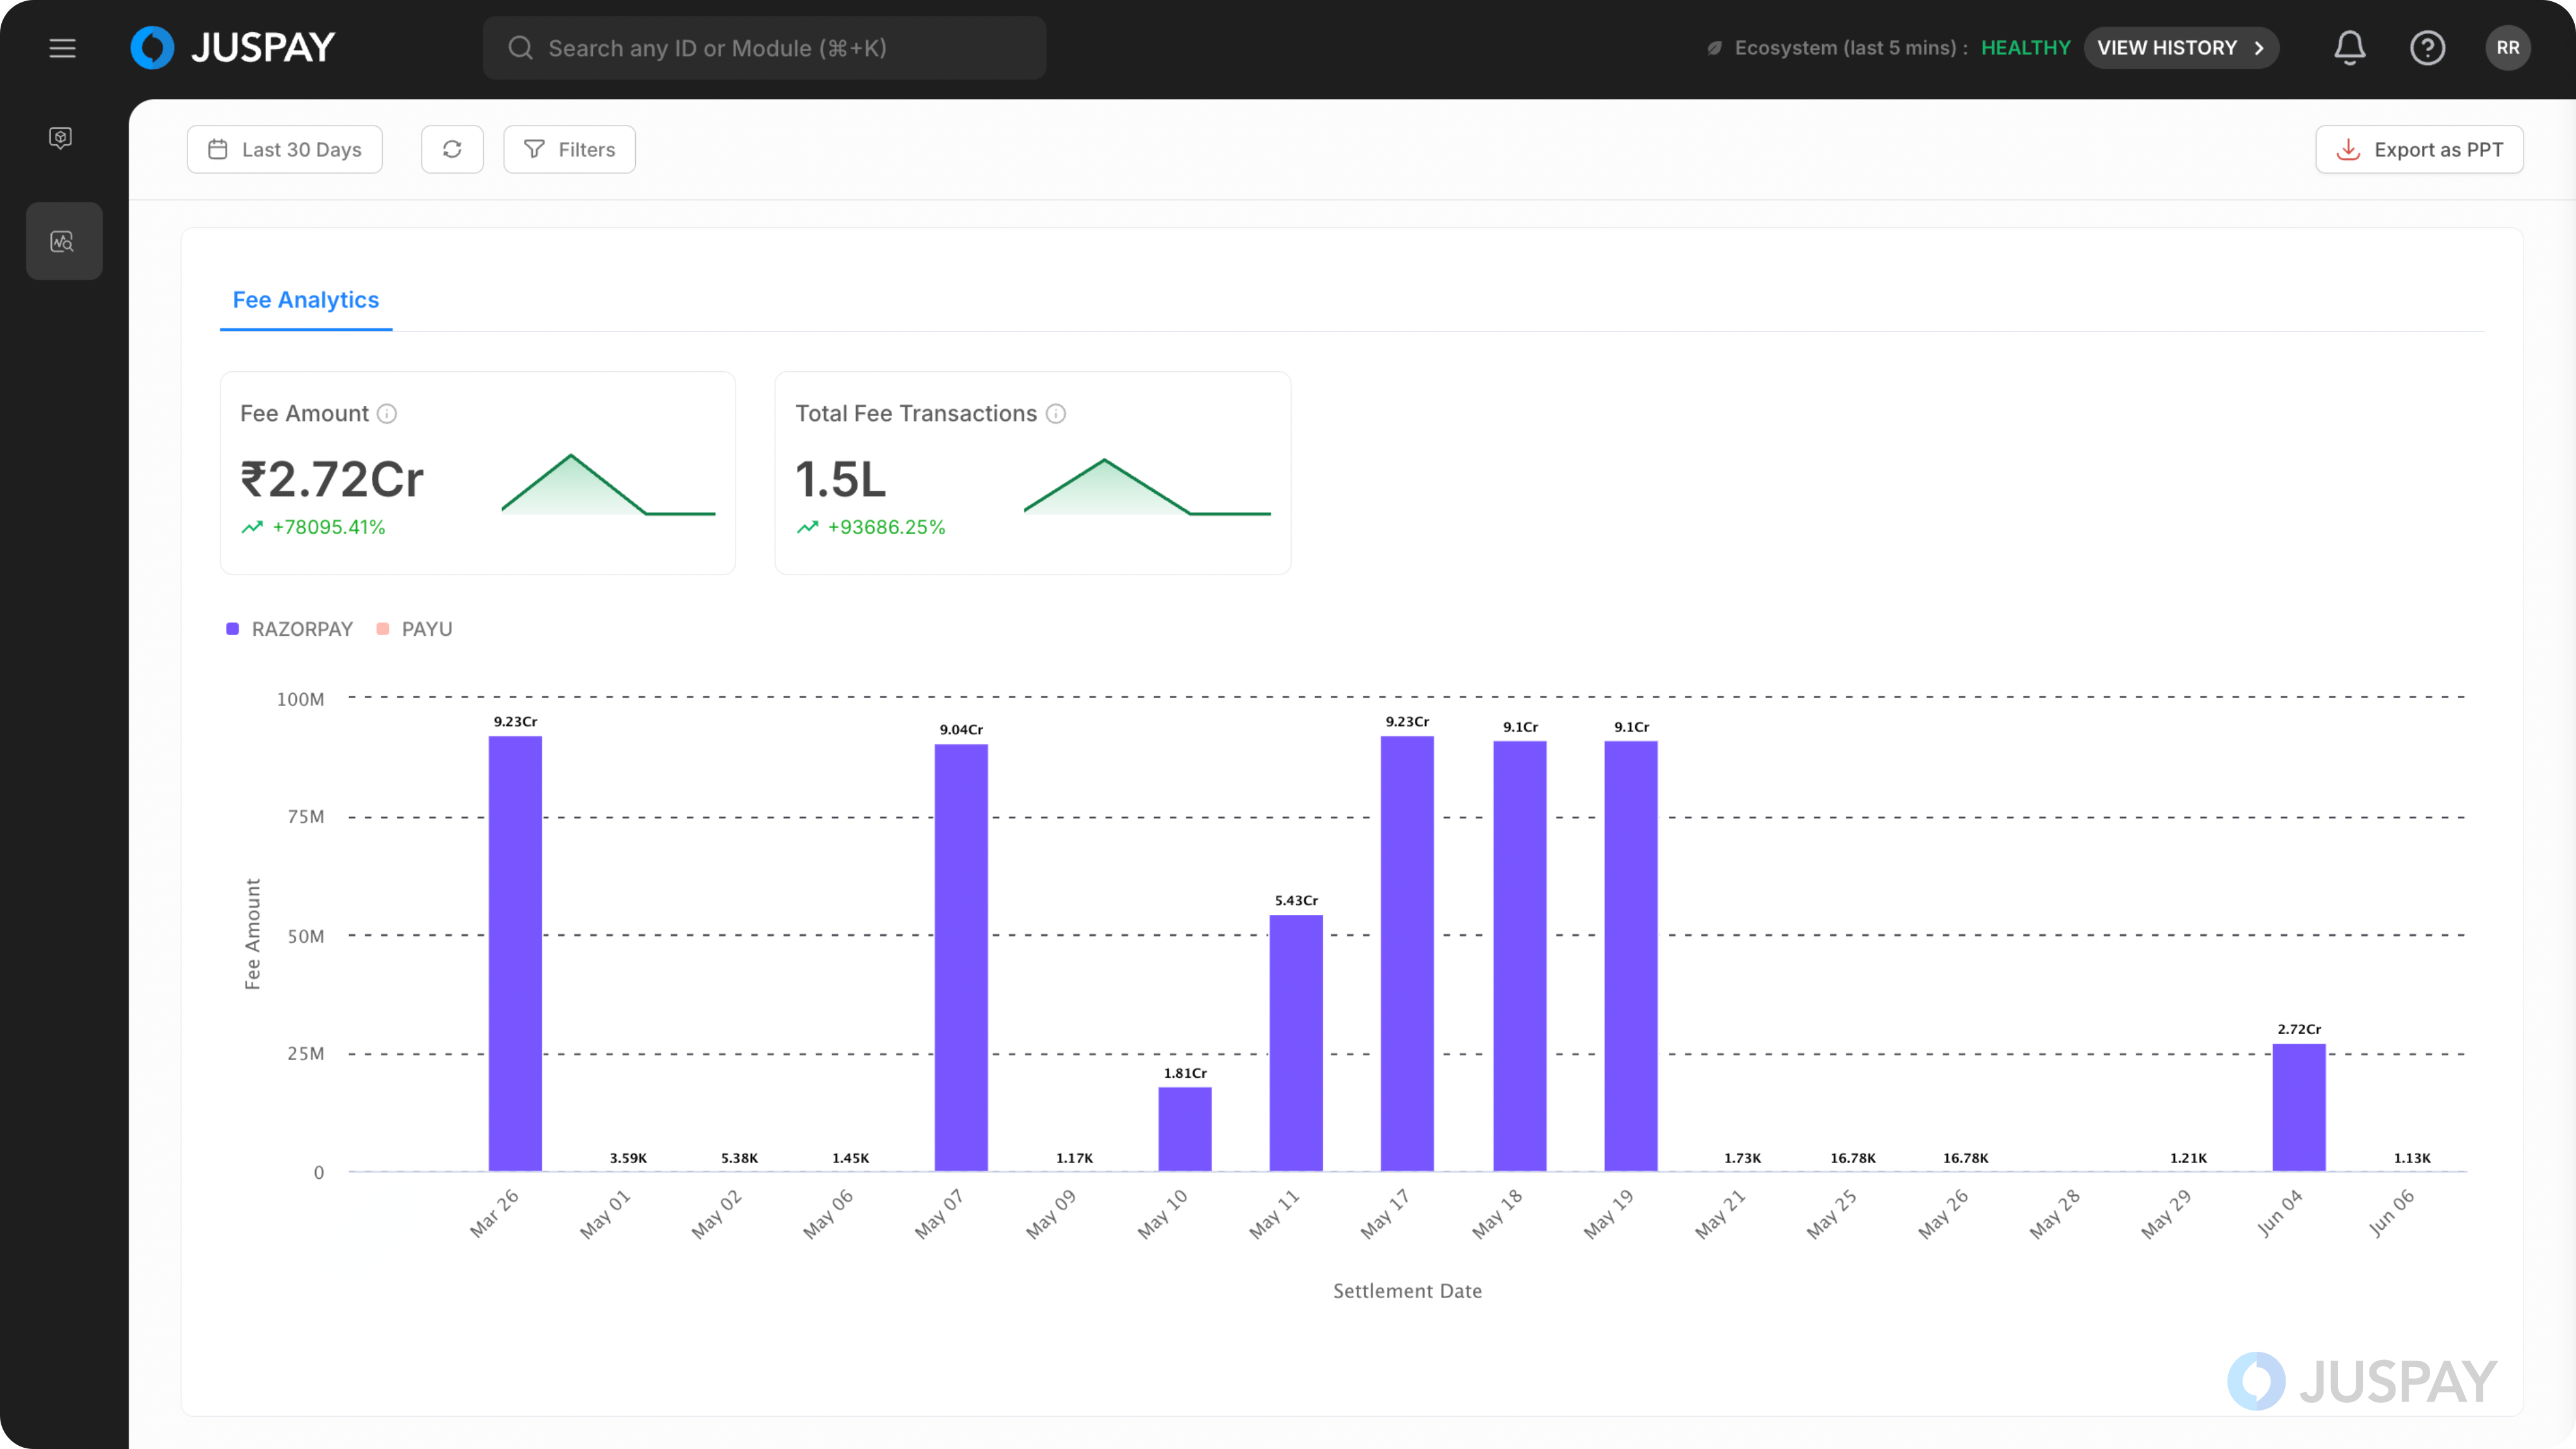
Task: Click the PAYU pink legend swatch
Action: tap(382, 629)
